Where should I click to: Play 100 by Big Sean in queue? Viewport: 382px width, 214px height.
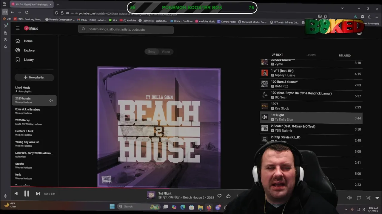[311, 95]
